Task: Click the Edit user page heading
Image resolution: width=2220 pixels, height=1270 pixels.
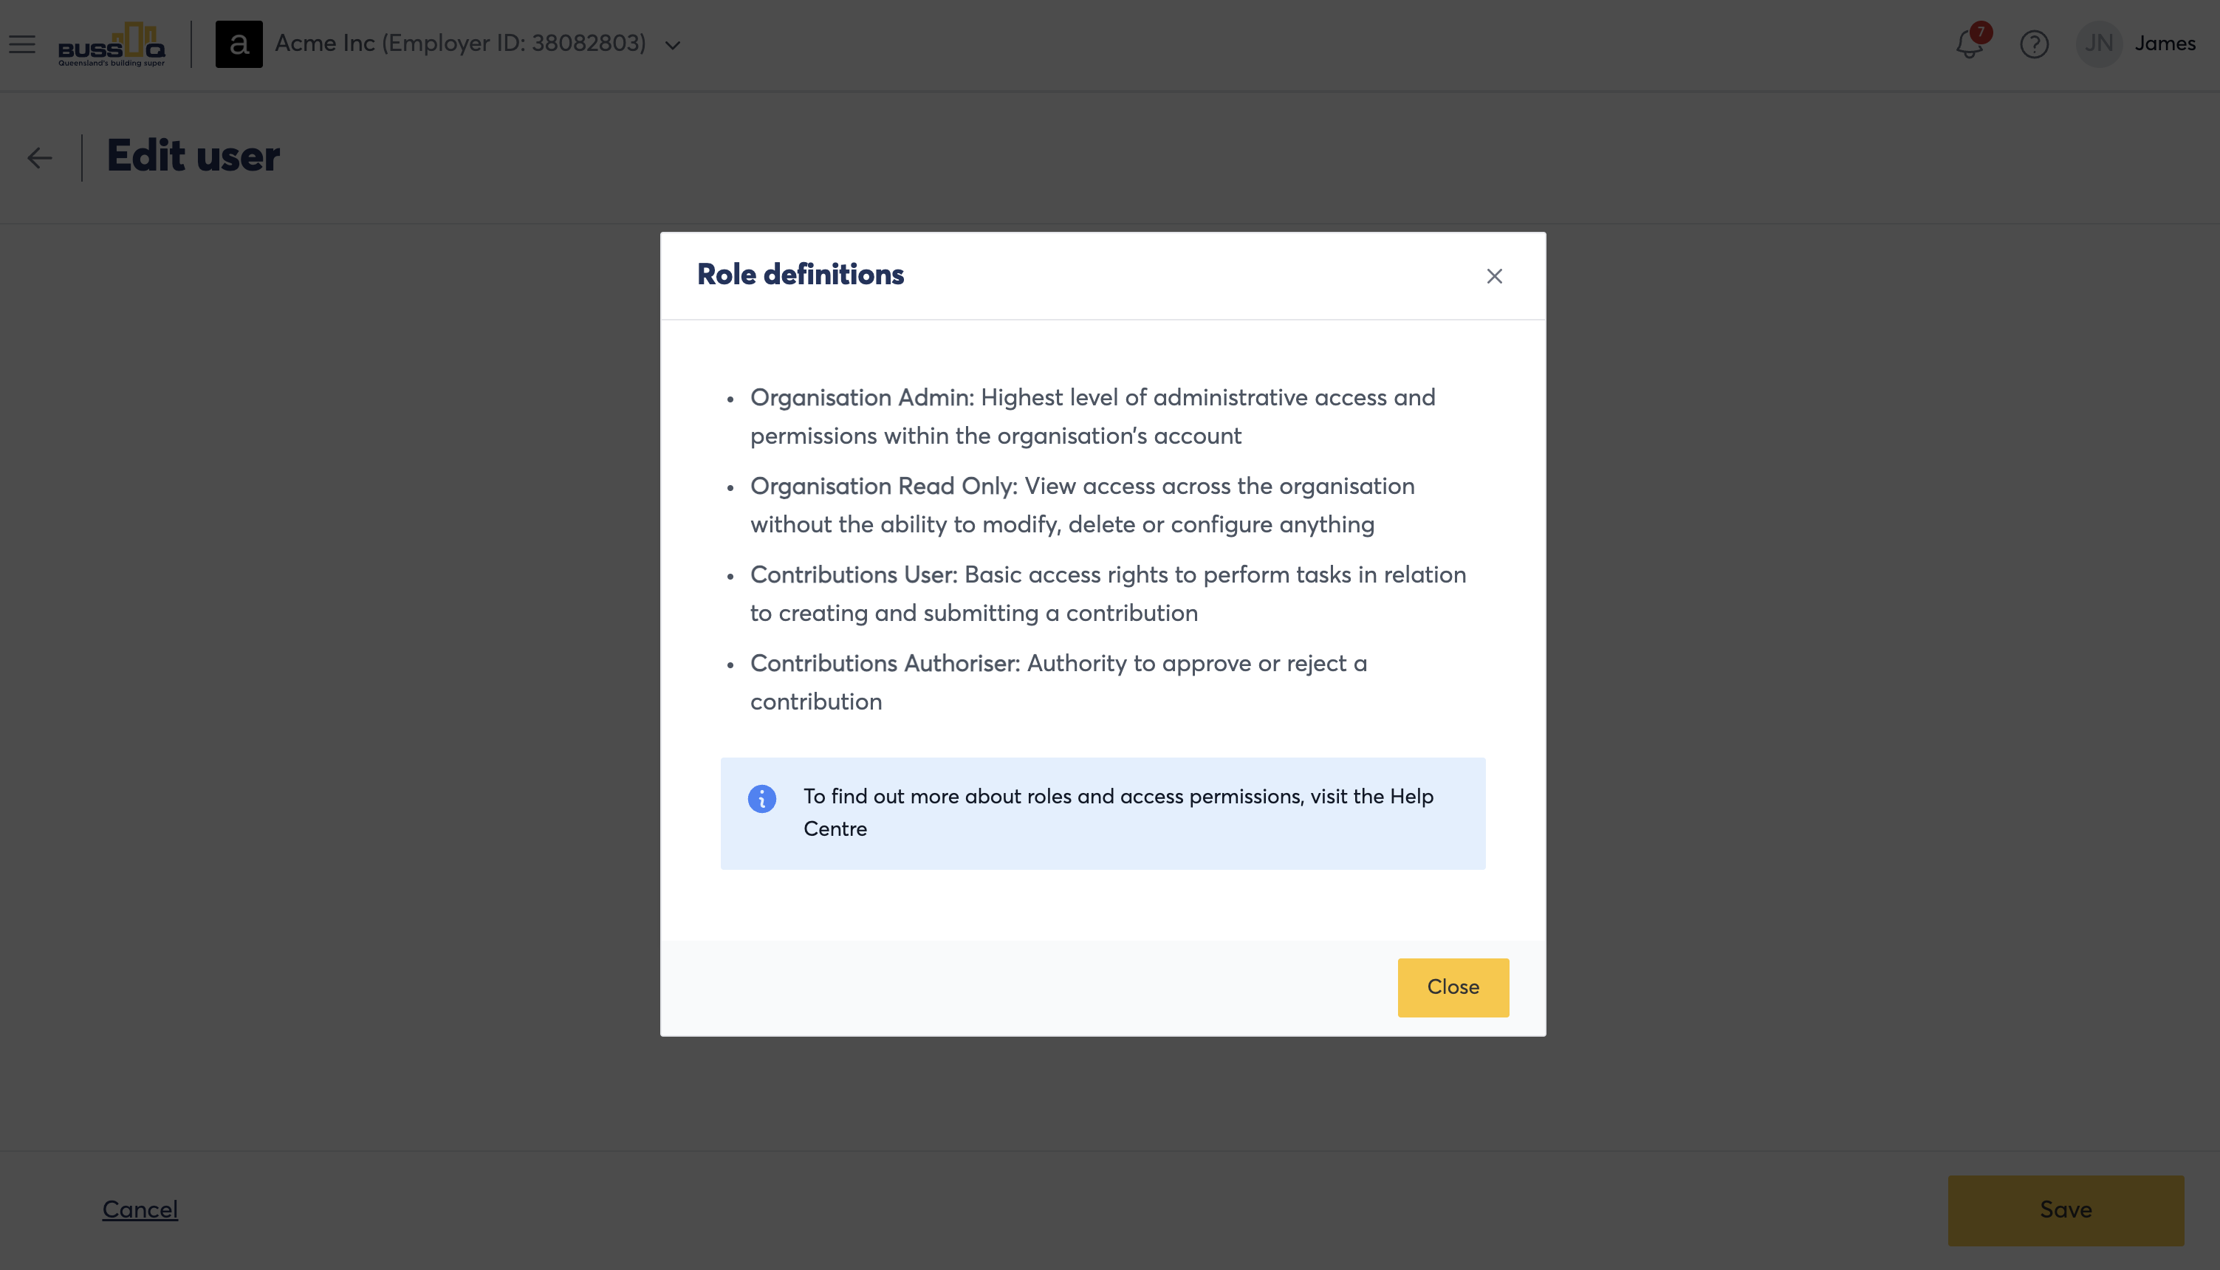Action: (x=193, y=157)
